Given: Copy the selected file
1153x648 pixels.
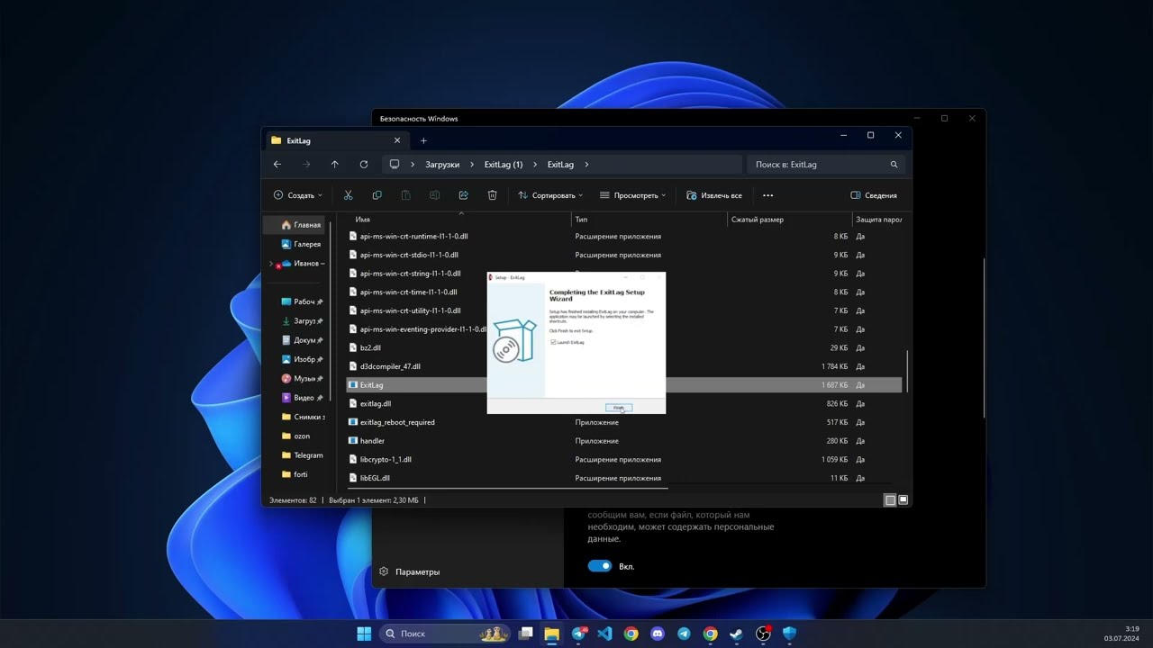Looking at the screenshot, I should pyautogui.click(x=377, y=195).
